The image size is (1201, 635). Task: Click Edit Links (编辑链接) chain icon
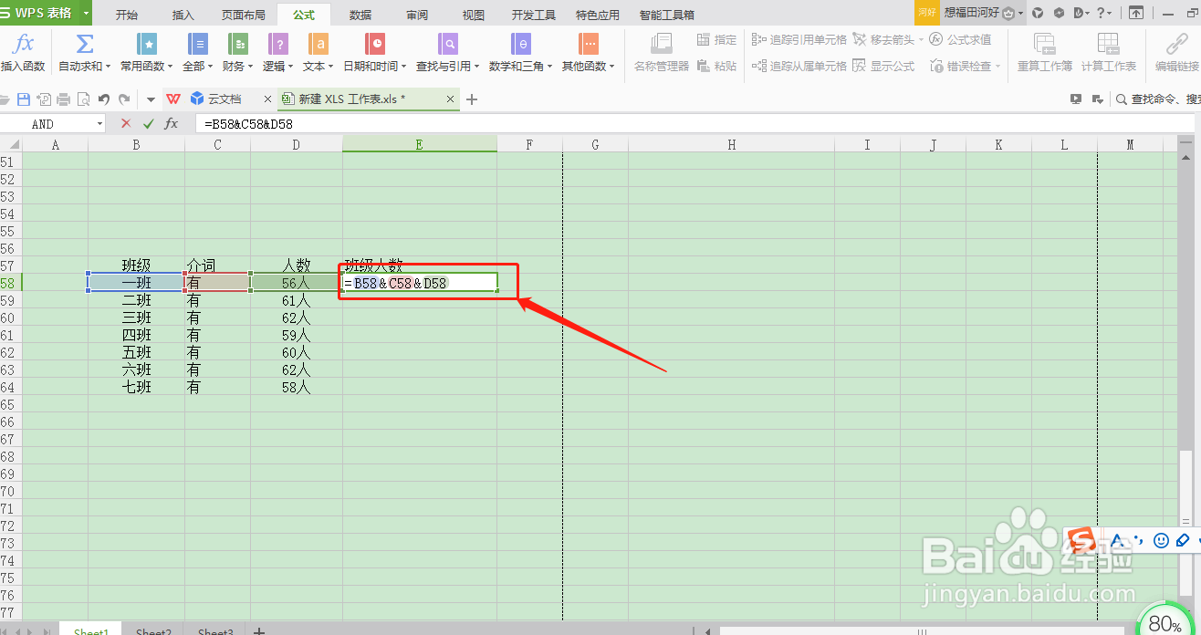tap(1177, 44)
